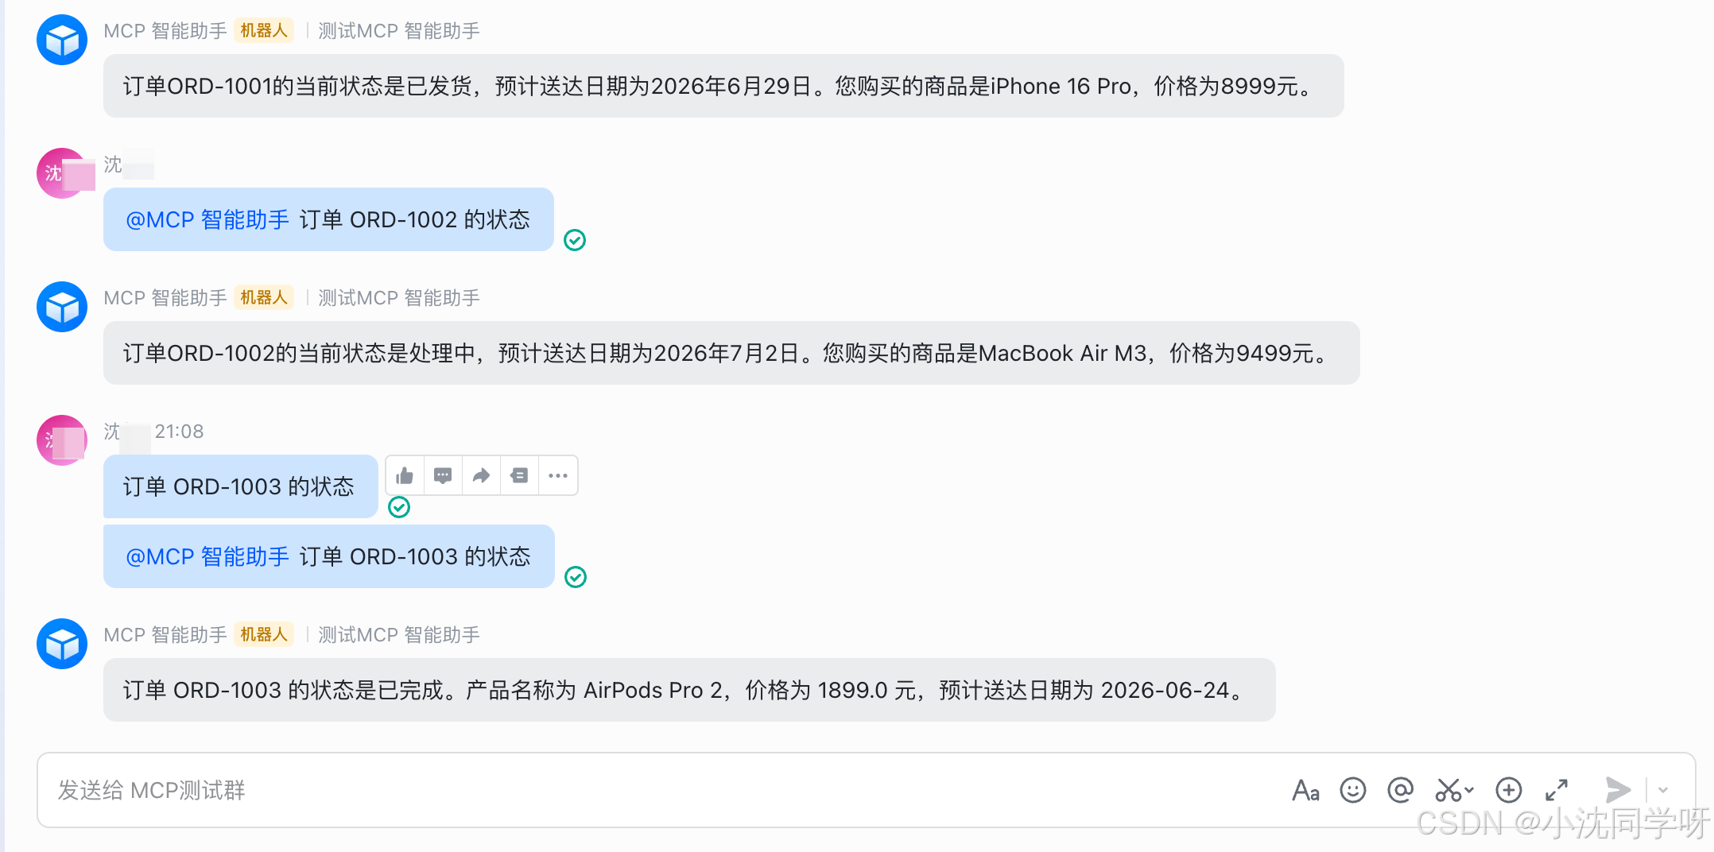Open the add attachment plus icon
Image resolution: width=1714 pixels, height=852 pixels.
1508,790
